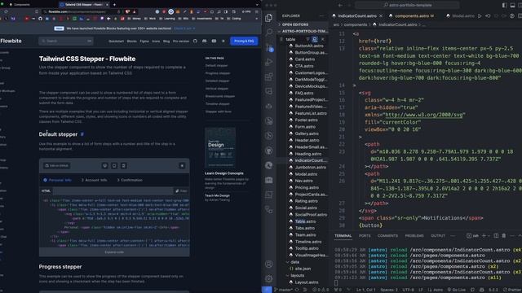Open Pro version link in Flowbite navbar
Image resolution: width=522 pixels, height=293 pixels.
(x=181, y=42)
